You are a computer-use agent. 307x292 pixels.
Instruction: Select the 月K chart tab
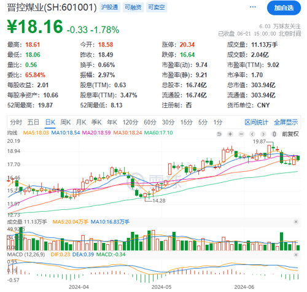pos(81,122)
